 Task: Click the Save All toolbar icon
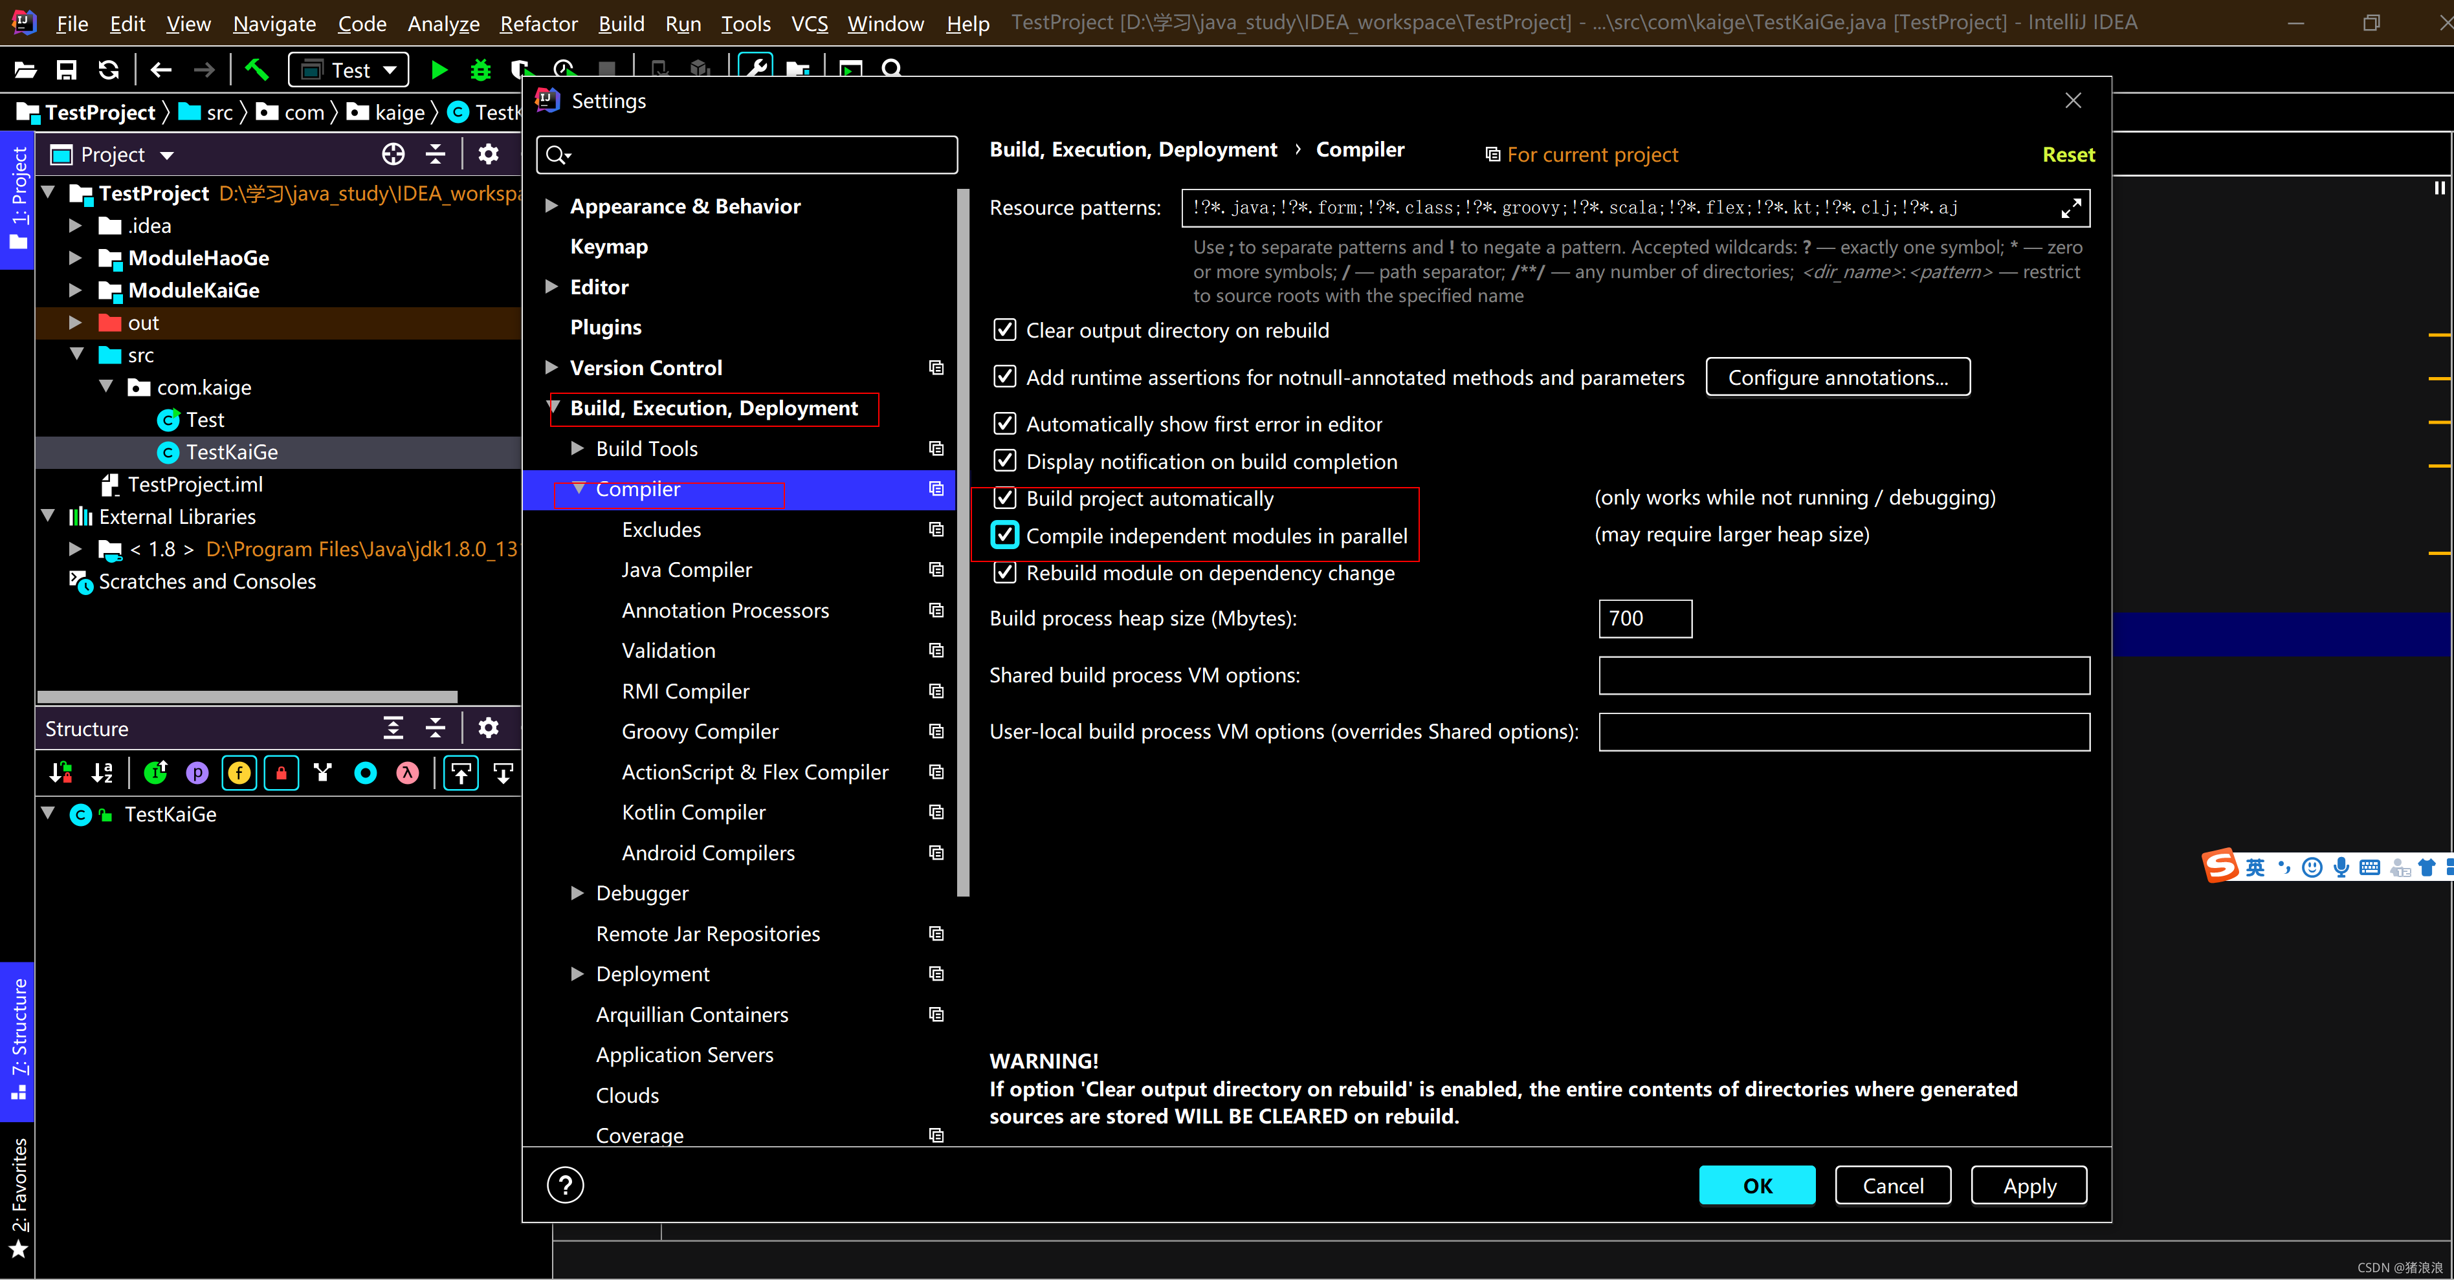pos(67,69)
